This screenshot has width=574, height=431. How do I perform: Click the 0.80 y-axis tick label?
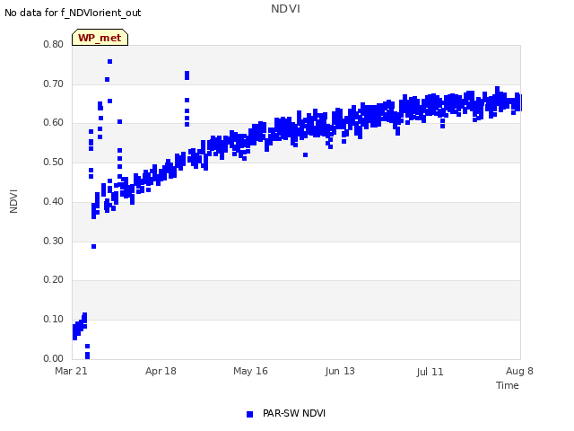pos(54,44)
